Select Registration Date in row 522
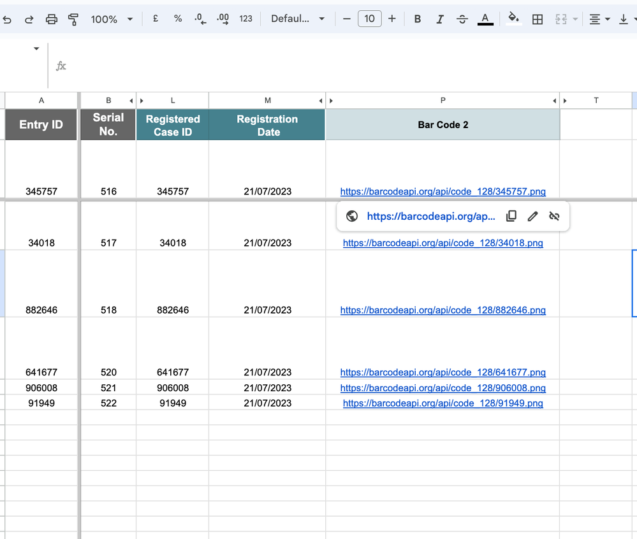This screenshot has width=637, height=539. point(267,403)
